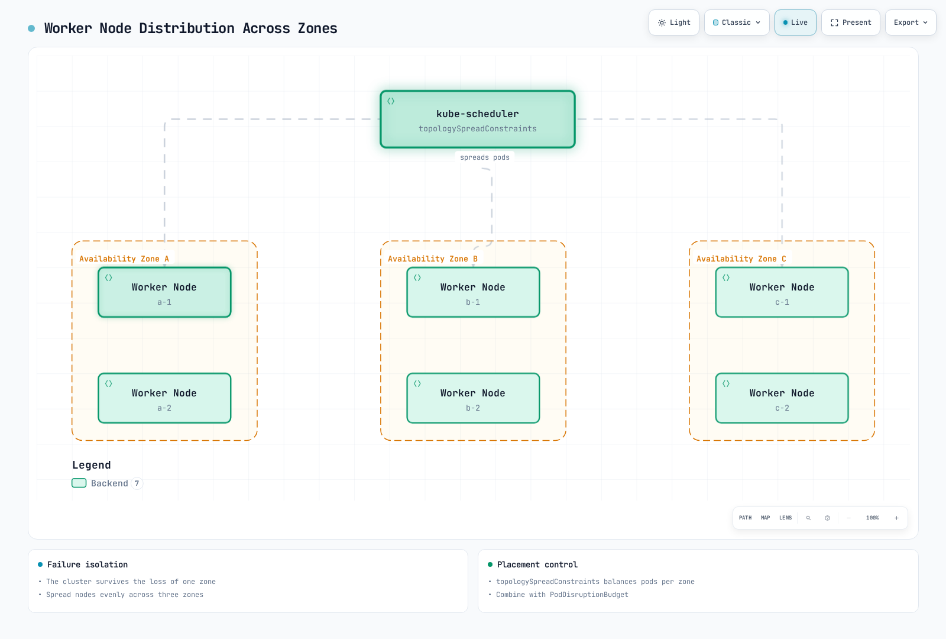Click the Failure isolation heading
This screenshot has height=639, width=946.
click(x=88, y=564)
